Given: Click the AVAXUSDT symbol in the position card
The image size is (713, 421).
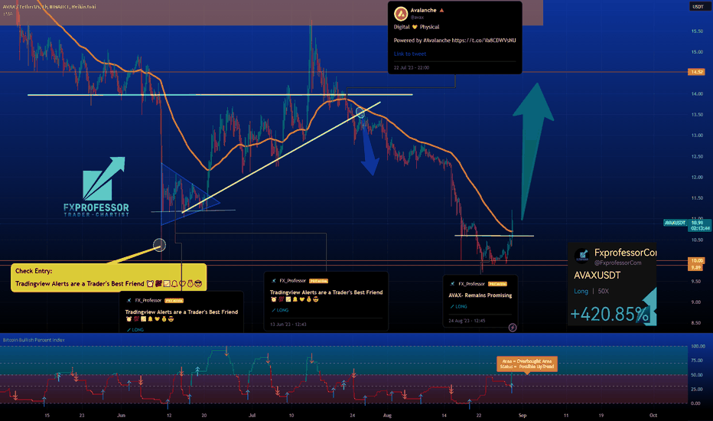Looking at the screenshot, I should pyautogui.click(x=597, y=276).
